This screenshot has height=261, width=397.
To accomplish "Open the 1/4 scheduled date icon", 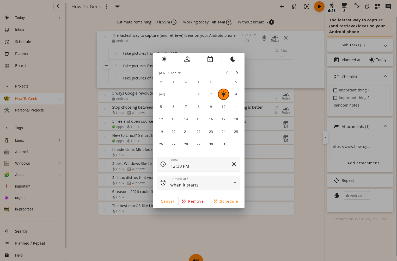I will 286,124.
